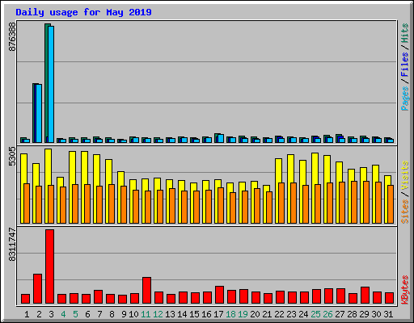Click day label 15 on the x-axis

pyautogui.click(x=194, y=314)
